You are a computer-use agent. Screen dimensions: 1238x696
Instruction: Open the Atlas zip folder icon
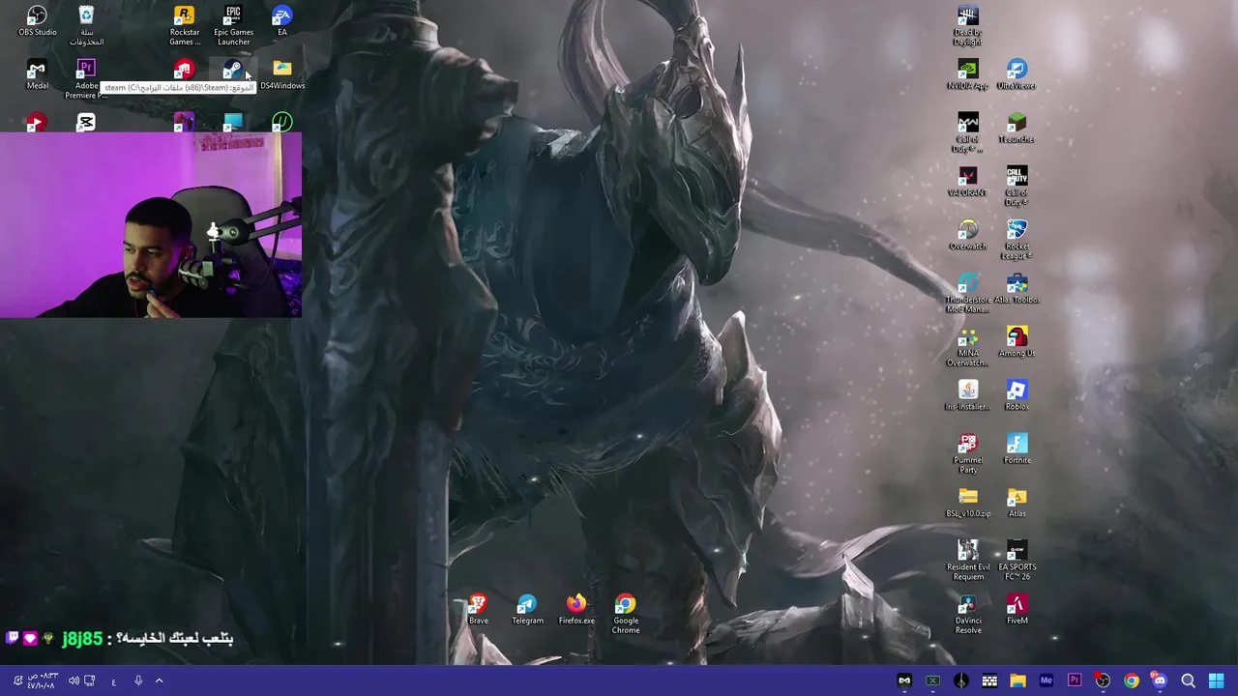(1017, 502)
